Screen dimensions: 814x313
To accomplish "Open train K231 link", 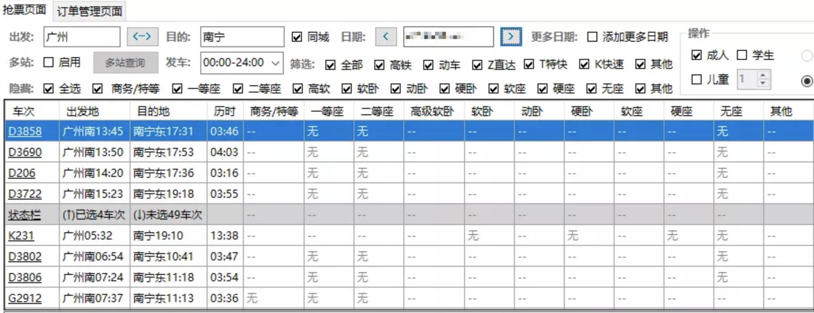I will 21,236.
